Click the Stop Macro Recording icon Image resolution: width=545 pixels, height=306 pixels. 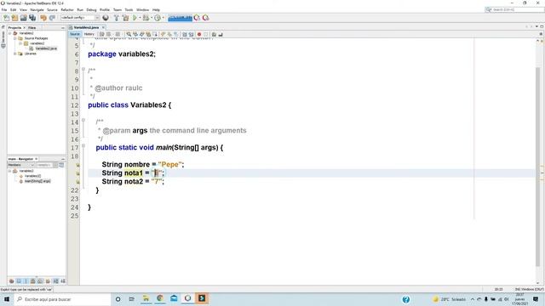206,34
